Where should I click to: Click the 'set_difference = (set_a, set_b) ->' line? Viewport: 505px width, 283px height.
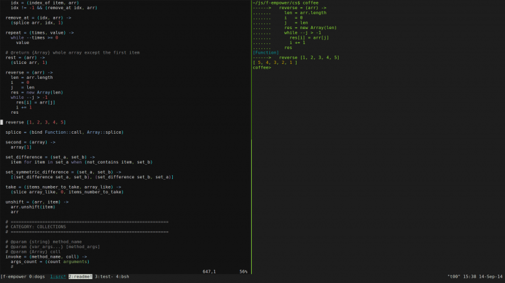pos(50,157)
